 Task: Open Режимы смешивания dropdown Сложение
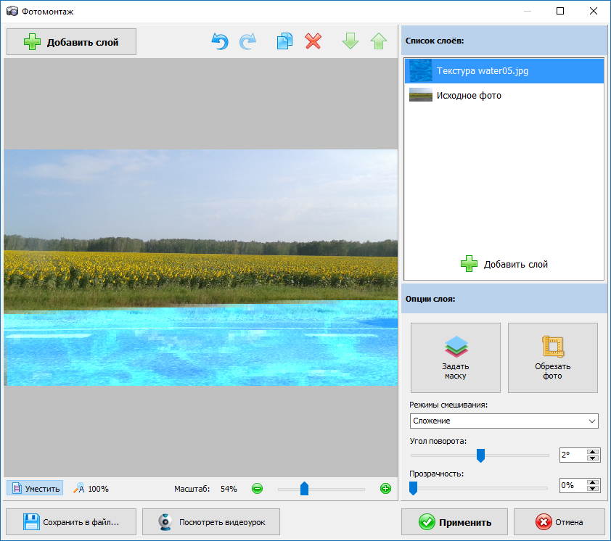coord(504,421)
